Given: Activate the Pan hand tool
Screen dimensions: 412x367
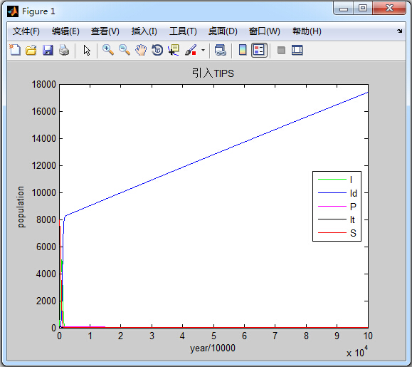Looking at the screenshot, I should point(141,50).
